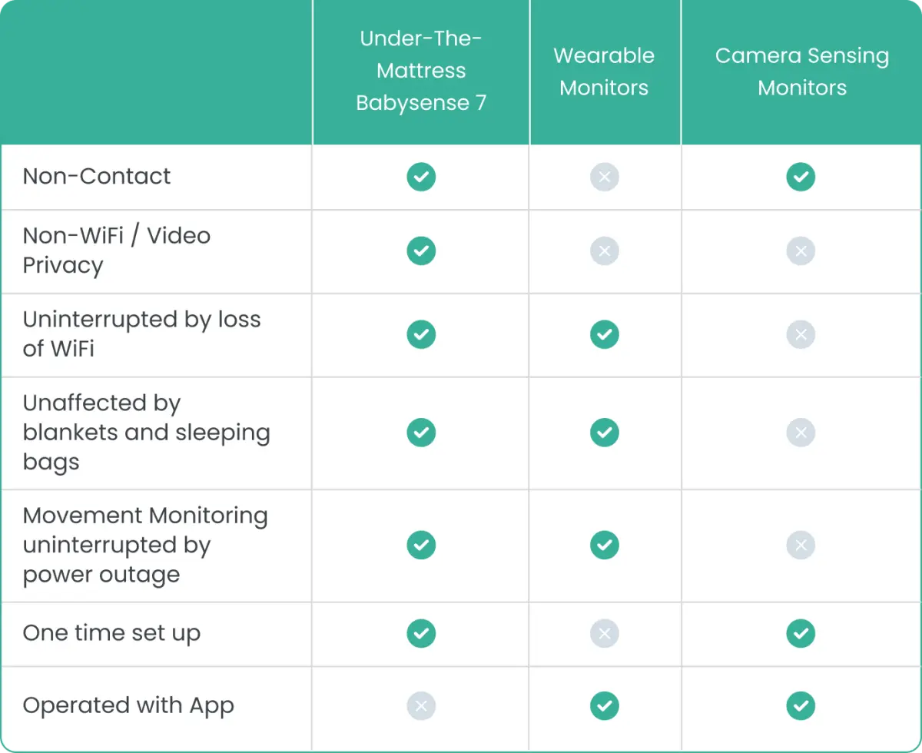Image resolution: width=922 pixels, height=753 pixels.
Task: Click the Non-Contact row label
Action: [x=97, y=176]
